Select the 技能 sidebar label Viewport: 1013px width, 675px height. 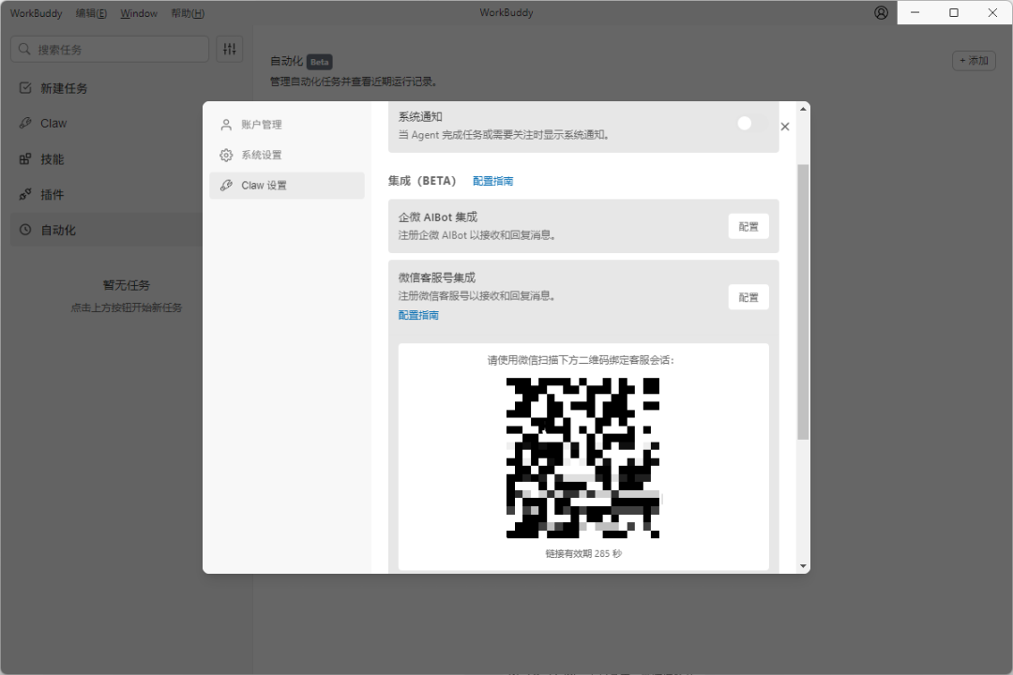[x=53, y=159]
